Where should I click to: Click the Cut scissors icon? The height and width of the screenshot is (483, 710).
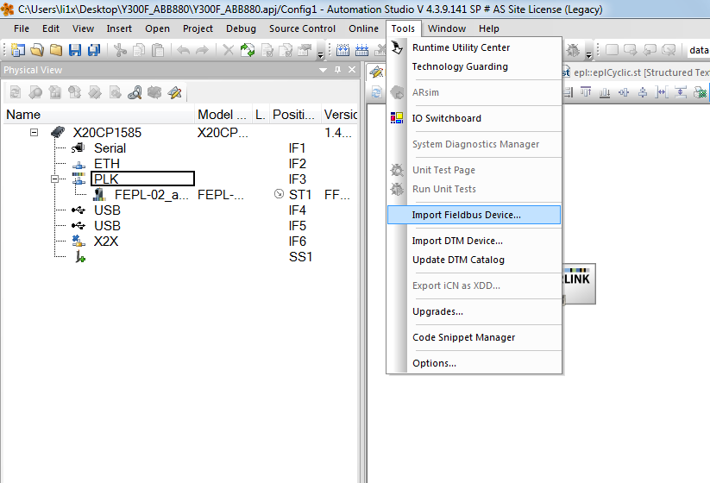tap(120, 50)
